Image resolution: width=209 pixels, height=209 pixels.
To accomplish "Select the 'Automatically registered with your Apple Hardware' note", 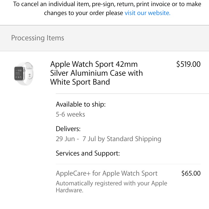I will (111, 187).
